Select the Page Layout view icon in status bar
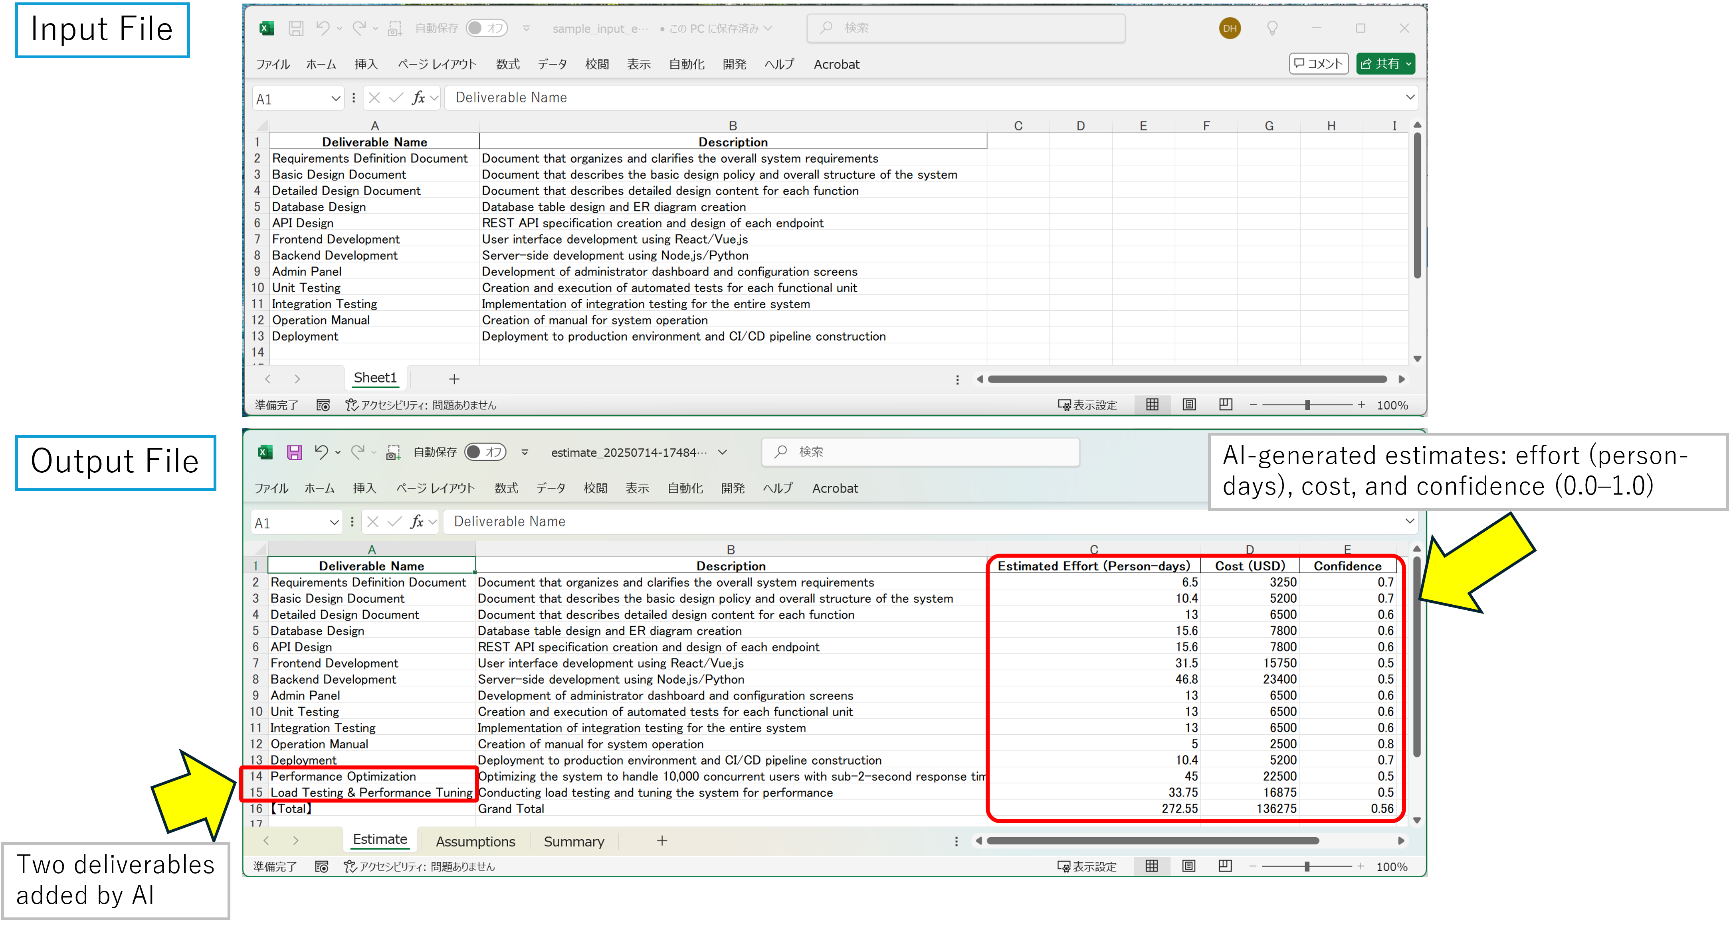 (x=1188, y=404)
